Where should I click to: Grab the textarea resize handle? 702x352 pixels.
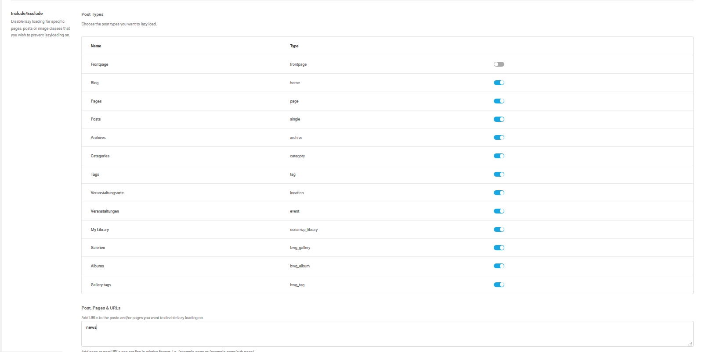coord(690,344)
